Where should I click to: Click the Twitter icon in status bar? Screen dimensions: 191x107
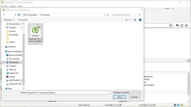[178, 105]
